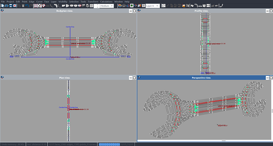The height and width of the screenshot is (146, 273).
Task: Click the curve icon at toolbar end
Action: tap(221, 6)
